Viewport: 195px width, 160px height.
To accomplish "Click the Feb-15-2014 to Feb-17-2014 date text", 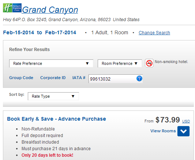I will [x=40, y=32].
